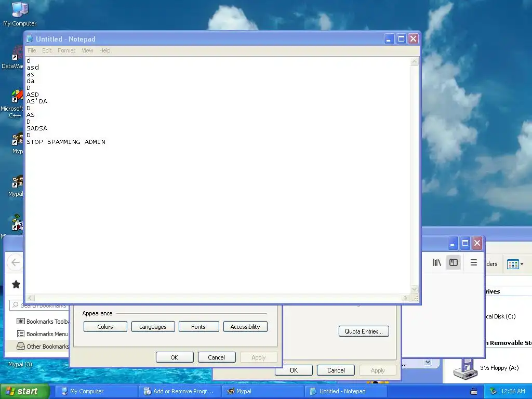Switch to My Computer taskbar button
The width and height of the screenshot is (532, 399).
(96, 391)
